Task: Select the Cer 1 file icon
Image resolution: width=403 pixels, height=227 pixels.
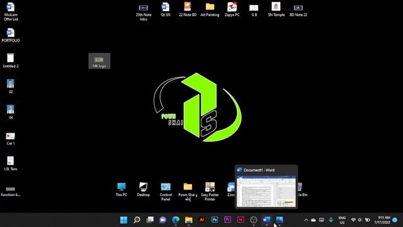Action: click(x=11, y=139)
